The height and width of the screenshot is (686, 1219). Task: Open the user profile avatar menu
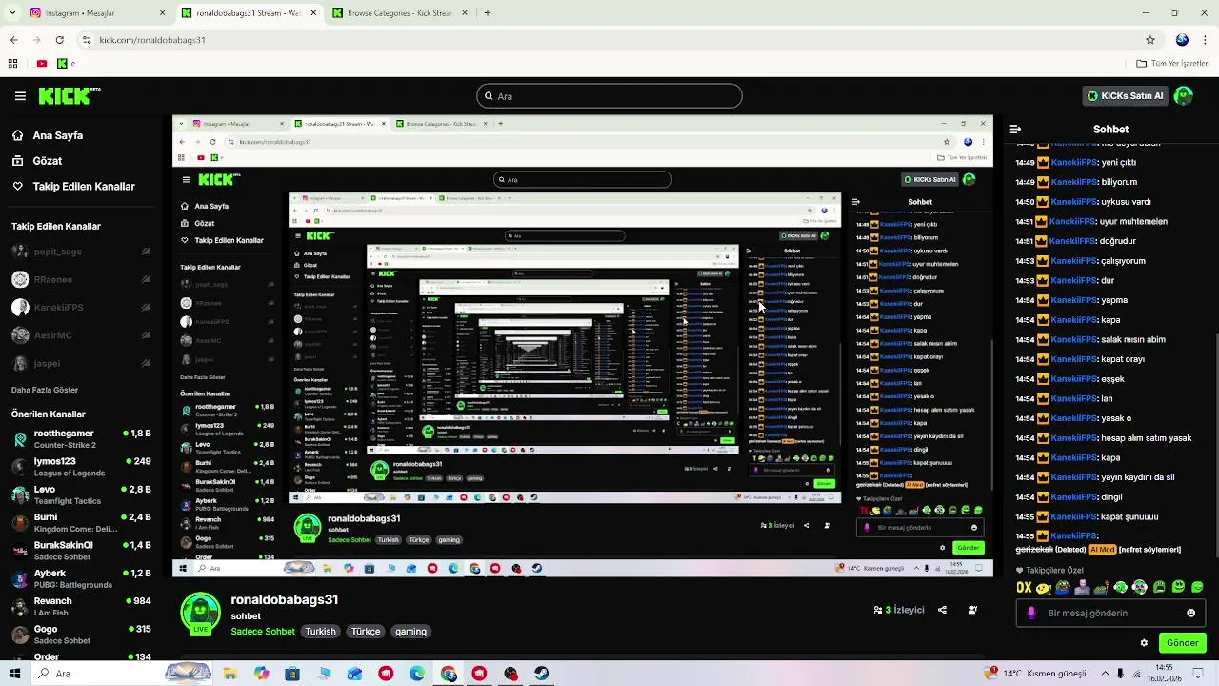1184,96
